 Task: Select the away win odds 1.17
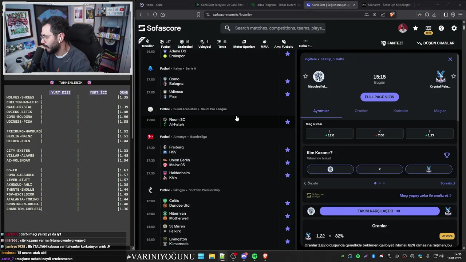coord(430,133)
